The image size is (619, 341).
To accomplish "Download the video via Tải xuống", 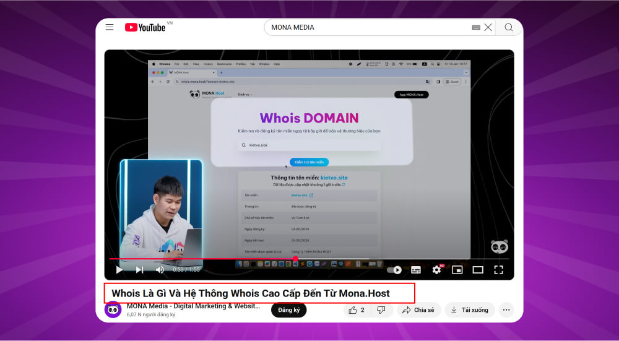I will pyautogui.click(x=469, y=310).
